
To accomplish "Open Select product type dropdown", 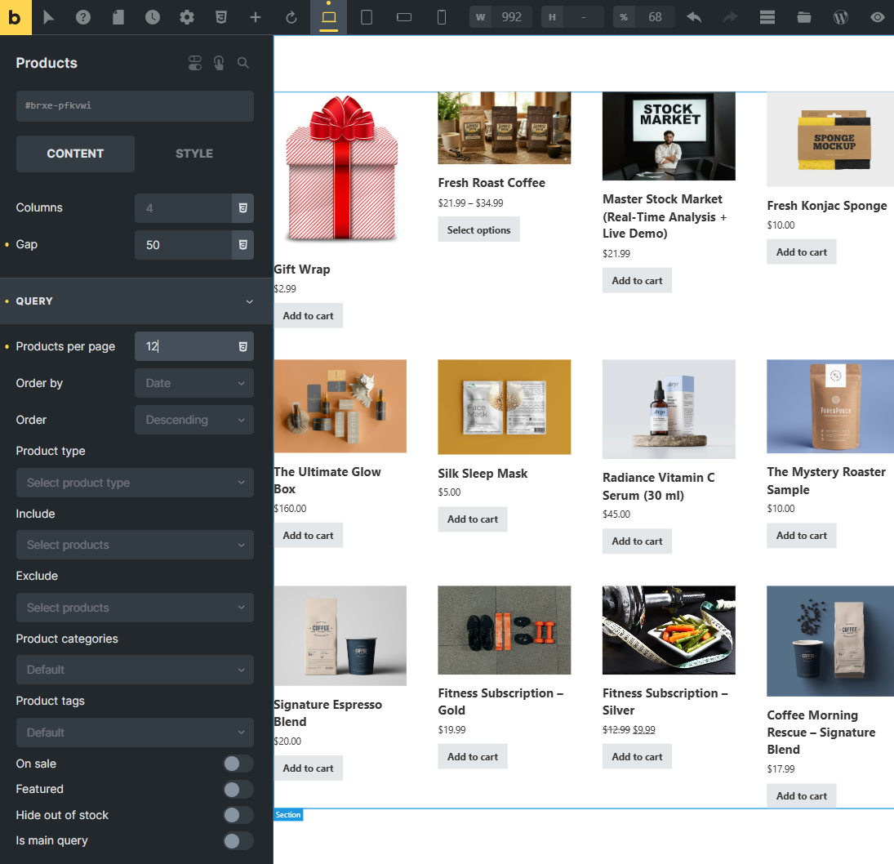I will [x=135, y=483].
